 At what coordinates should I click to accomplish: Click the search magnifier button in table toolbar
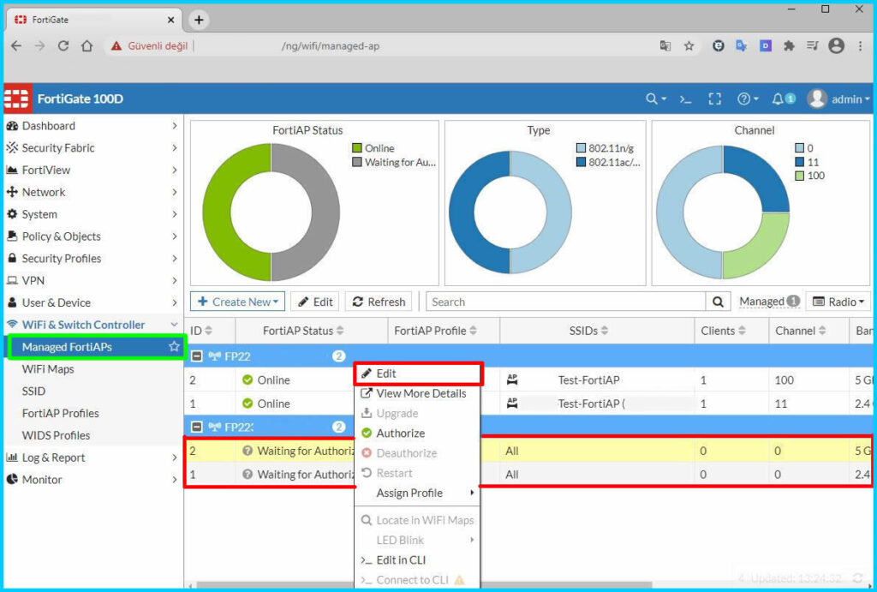click(719, 302)
